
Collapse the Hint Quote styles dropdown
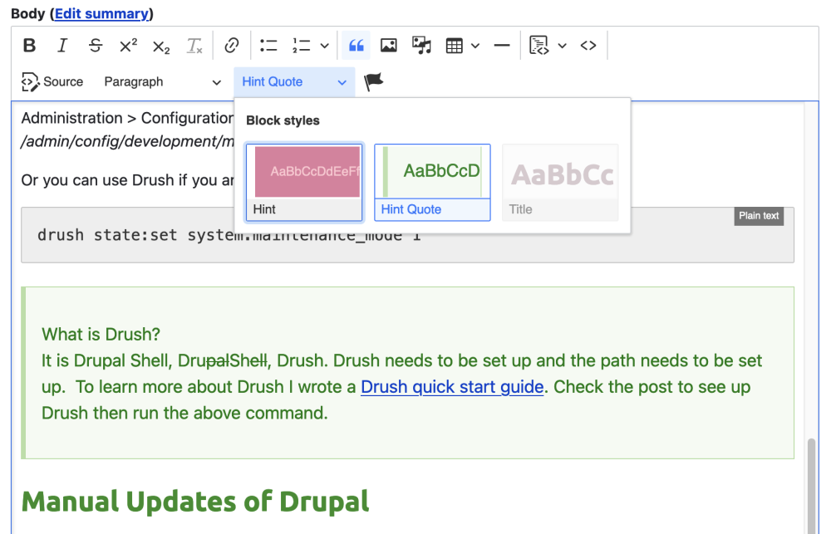pos(294,82)
